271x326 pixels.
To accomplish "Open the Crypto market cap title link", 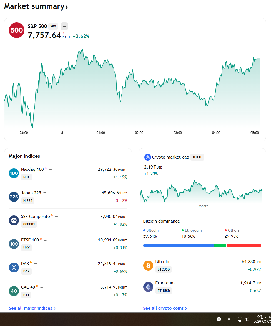I will pos(170,157).
